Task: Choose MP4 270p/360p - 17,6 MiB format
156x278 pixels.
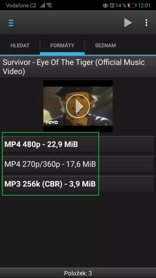Action: 78,164
